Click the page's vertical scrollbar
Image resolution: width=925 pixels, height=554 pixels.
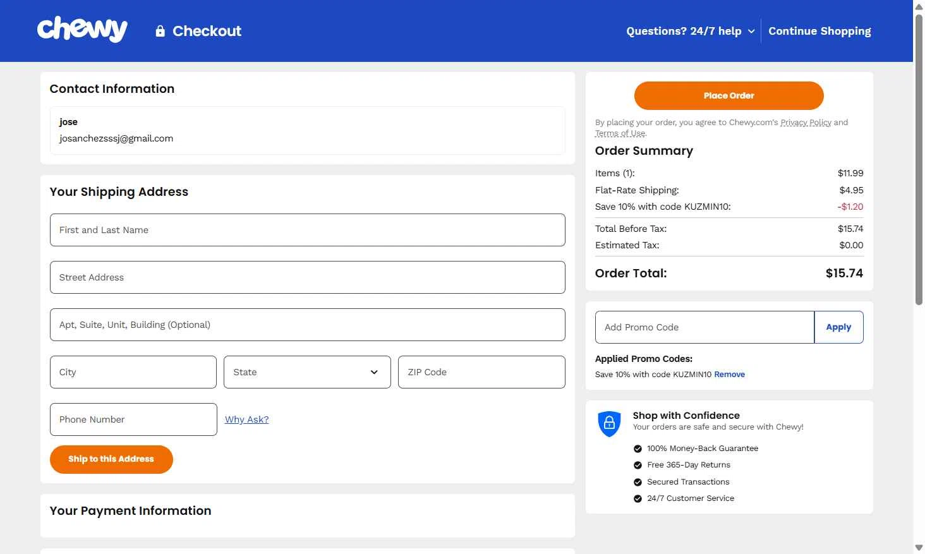(x=919, y=158)
